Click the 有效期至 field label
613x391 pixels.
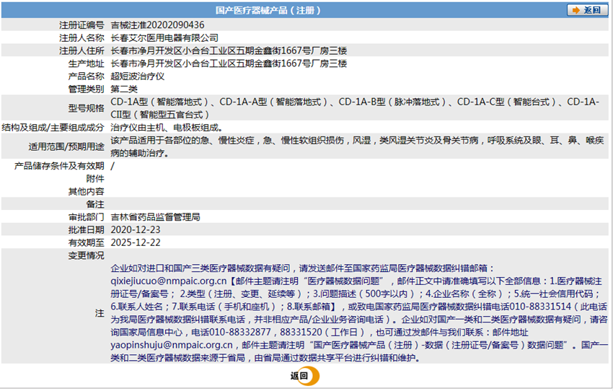click(86, 243)
